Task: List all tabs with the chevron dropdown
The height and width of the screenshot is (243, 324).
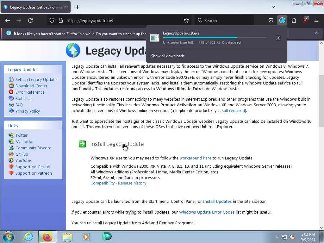Action: [273, 7]
